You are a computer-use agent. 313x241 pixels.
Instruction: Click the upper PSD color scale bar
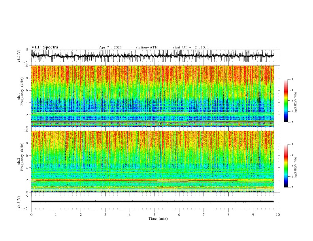point(286,101)
